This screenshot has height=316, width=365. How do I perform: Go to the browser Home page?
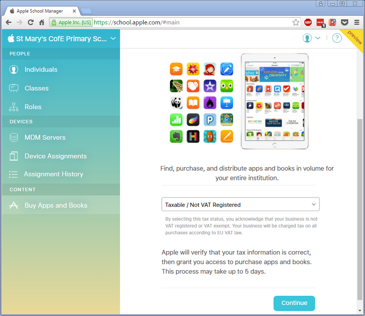[x=42, y=22]
